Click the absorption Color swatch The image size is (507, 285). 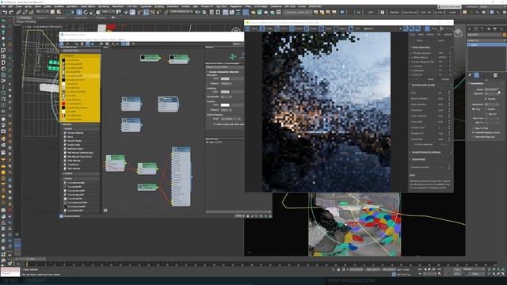225,78
